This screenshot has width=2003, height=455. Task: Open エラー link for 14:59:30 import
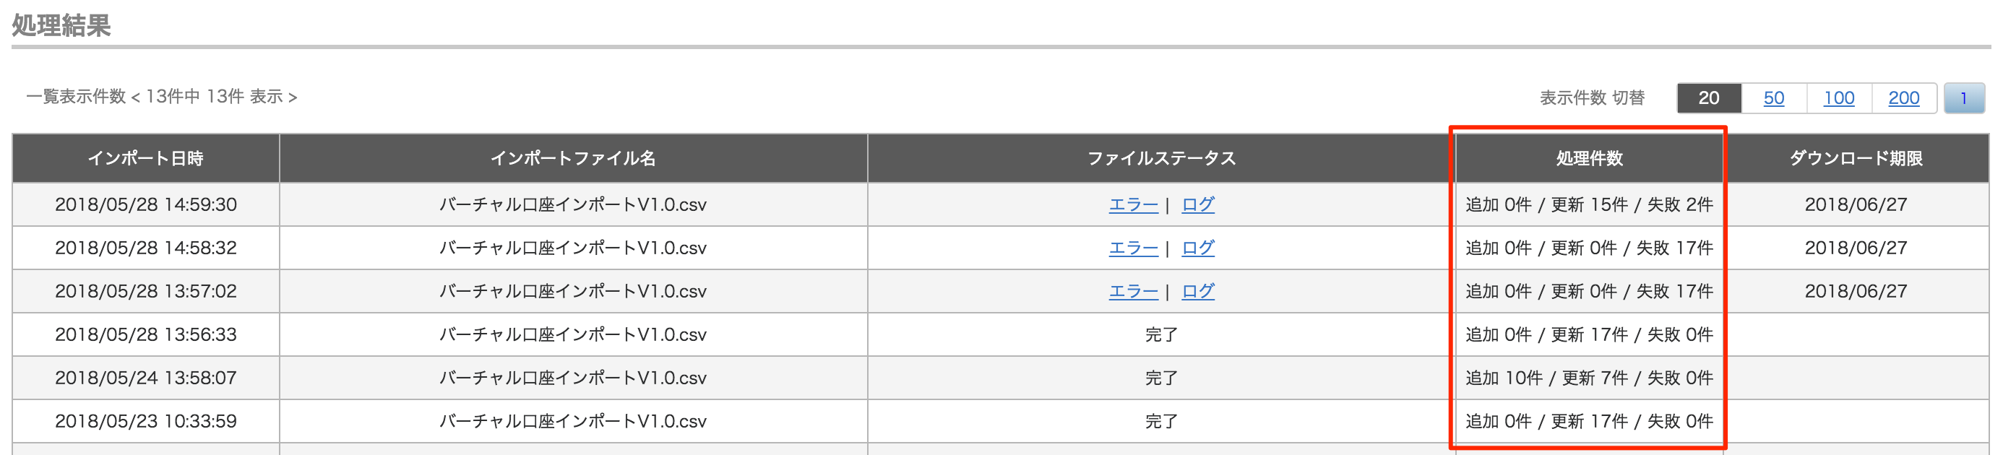(x=1133, y=204)
